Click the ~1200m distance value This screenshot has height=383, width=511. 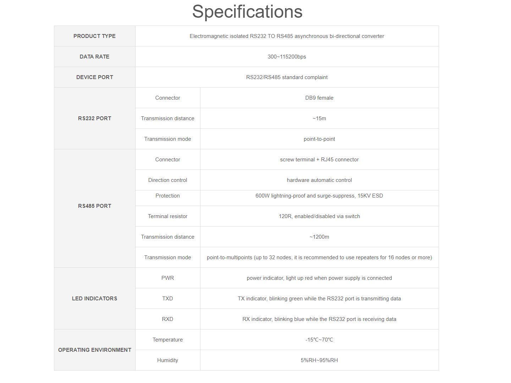pyautogui.click(x=319, y=237)
